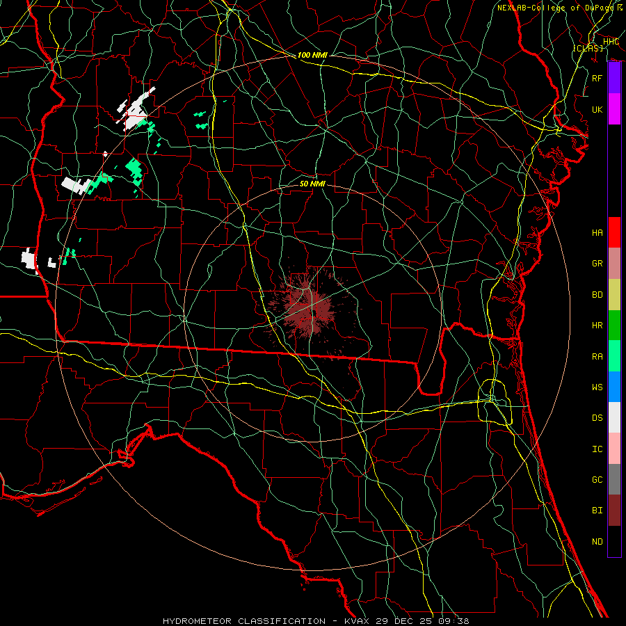The image size is (626, 626).
Task: Click the ND legend label
Action: [x=597, y=542]
